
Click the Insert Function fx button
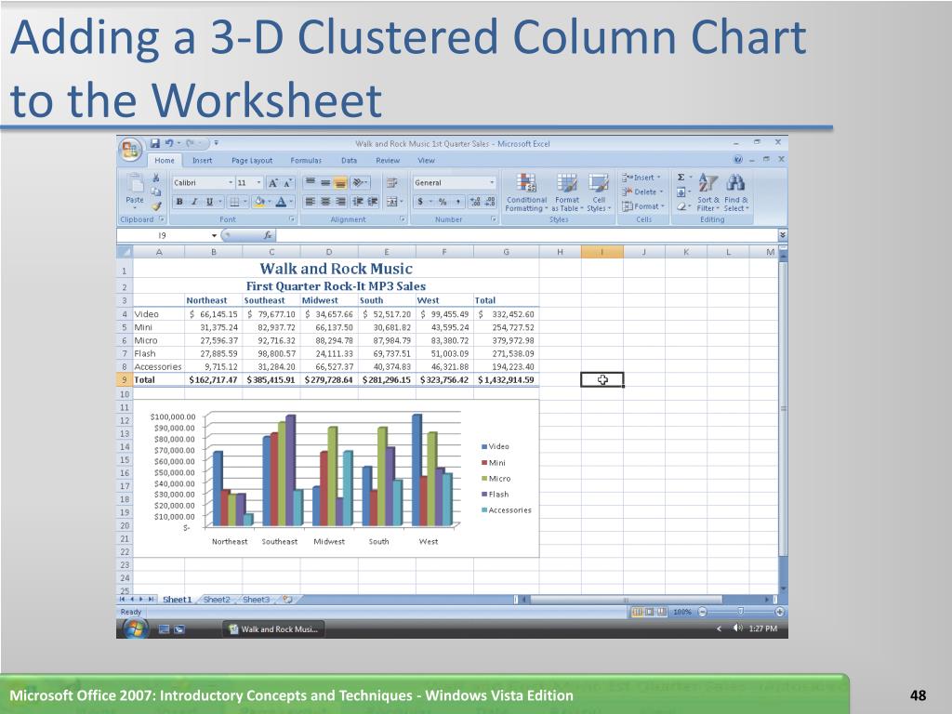point(267,235)
